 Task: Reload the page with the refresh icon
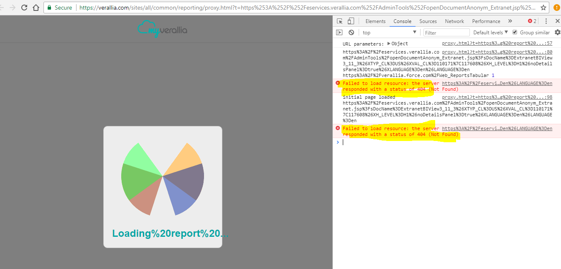[x=24, y=8]
